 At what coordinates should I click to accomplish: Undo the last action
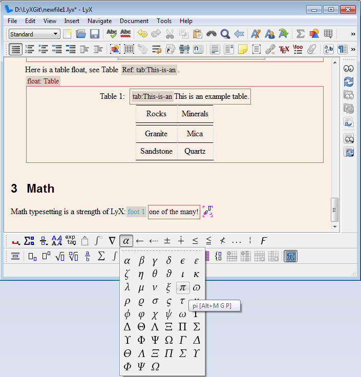pyautogui.click(x=142, y=34)
